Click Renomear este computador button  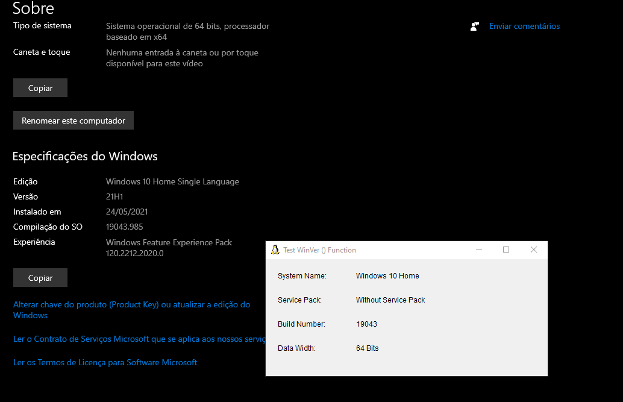pos(74,121)
